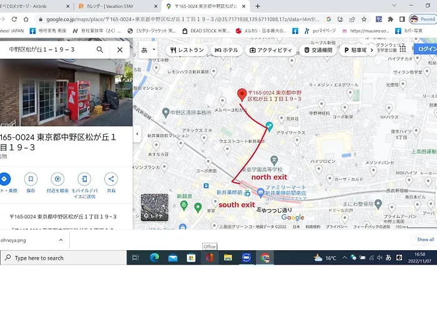Open ohnoya.png download options chevron
The height and width of the screenshot is (312, 437).
click(61, 240)
